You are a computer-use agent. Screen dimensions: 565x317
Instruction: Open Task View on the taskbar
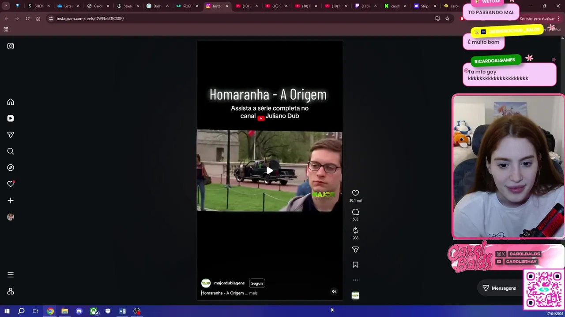(x=35, y=311)
